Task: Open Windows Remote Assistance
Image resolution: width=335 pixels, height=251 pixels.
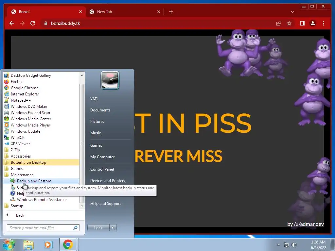Action: [x=41, y=199]
